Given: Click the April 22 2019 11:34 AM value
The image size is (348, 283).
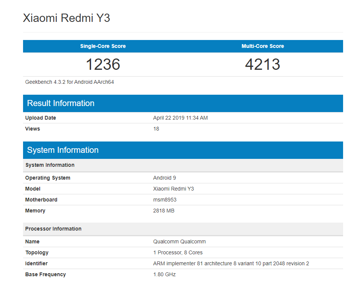Looking at the screenshot, I should click(x=181, y=118).
